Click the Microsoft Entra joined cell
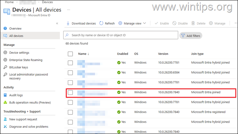The height and width of the screenshot is (134, 238). (206, 92)
